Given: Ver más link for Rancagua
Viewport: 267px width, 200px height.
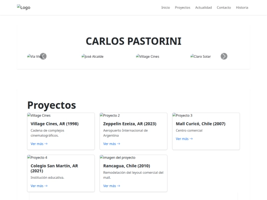Looking at the screenshot, I should (x=112, y=186).
